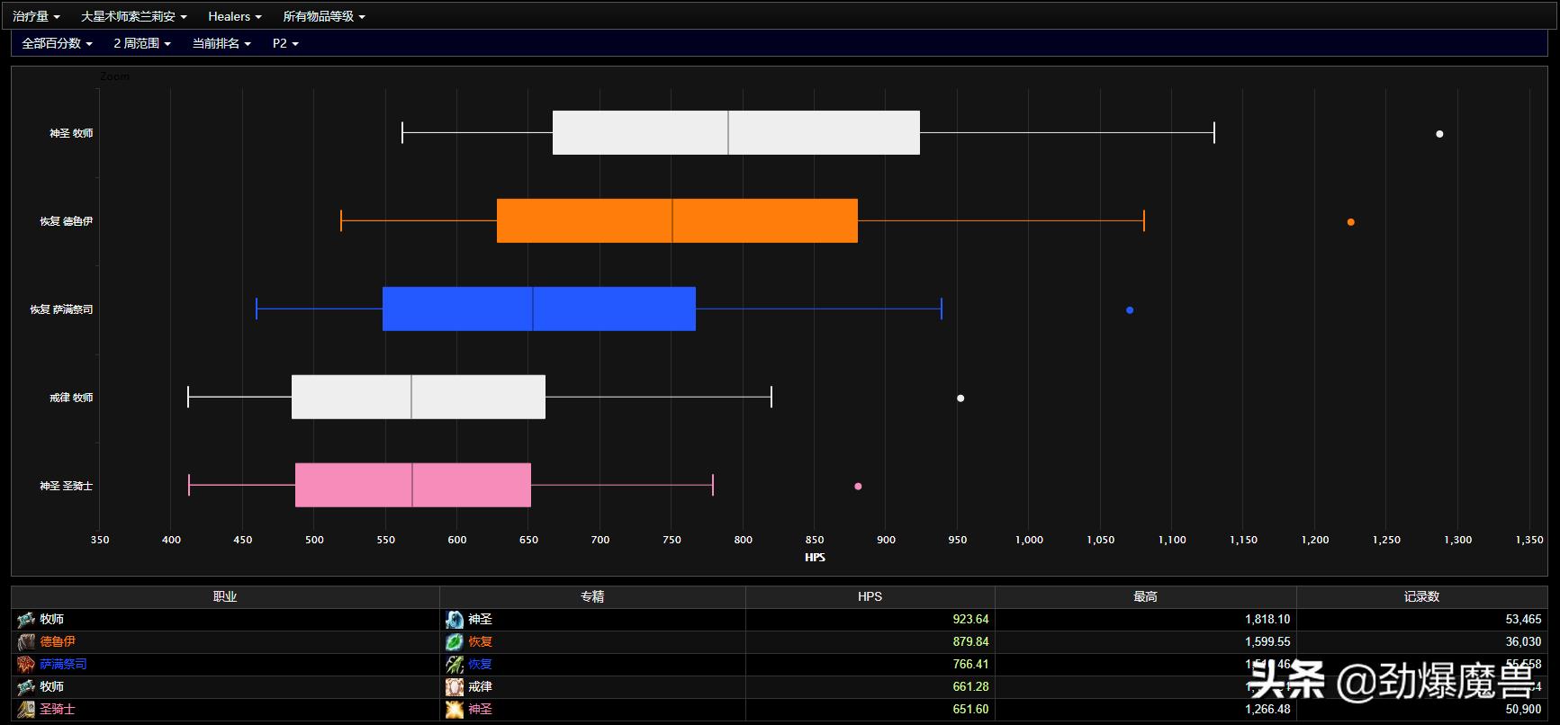
Task: Click the Restoration Shaman spec icon
Action: (x=455, y=665)
